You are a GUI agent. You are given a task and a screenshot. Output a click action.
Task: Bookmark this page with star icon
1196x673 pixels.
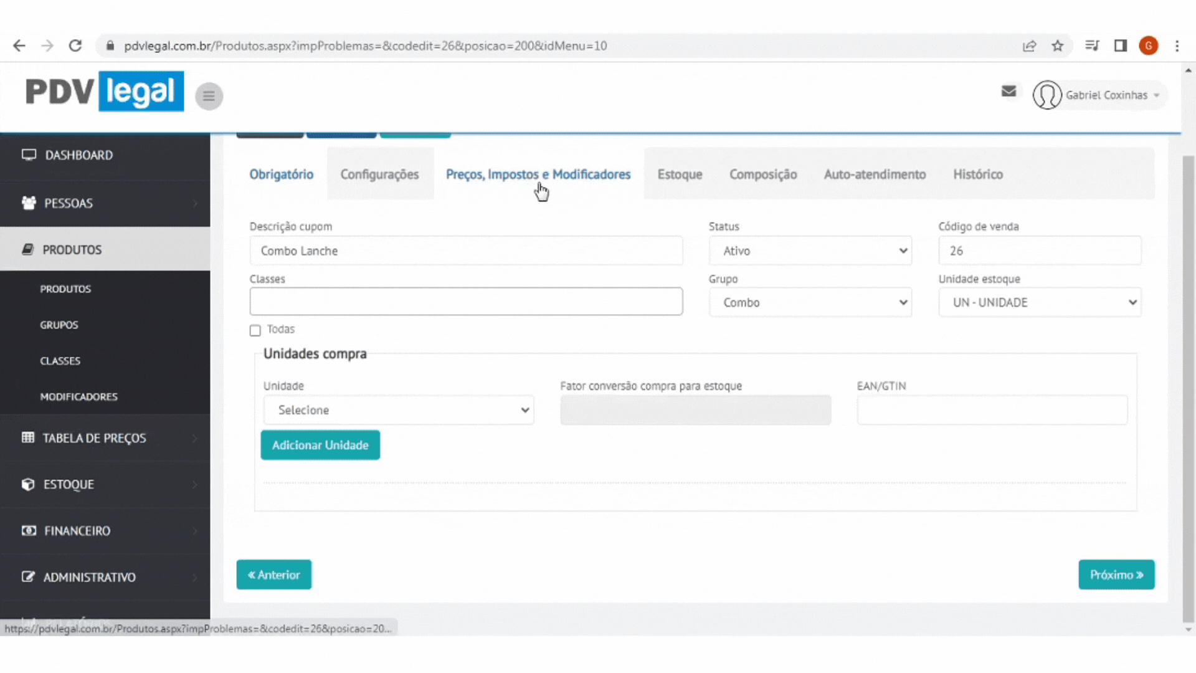tap(1057, 45)
